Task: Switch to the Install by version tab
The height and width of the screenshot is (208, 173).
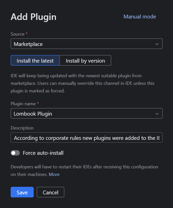Action: point(85,60)
